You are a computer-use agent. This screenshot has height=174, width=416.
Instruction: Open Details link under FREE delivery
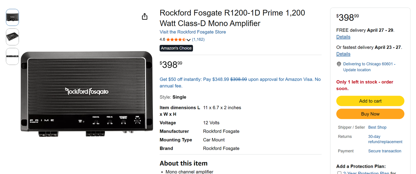coord(343,37)
